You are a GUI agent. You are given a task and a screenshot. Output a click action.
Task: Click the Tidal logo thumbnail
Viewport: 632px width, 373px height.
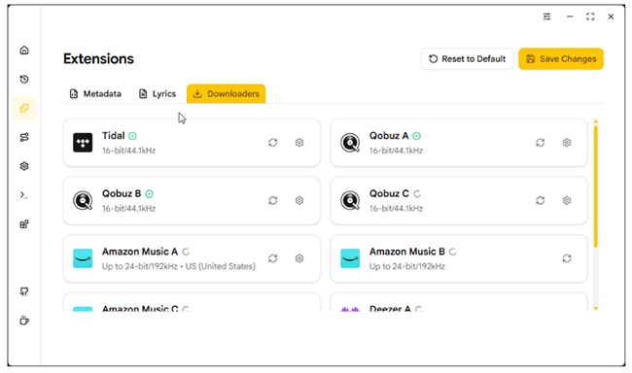coord(83,143)
